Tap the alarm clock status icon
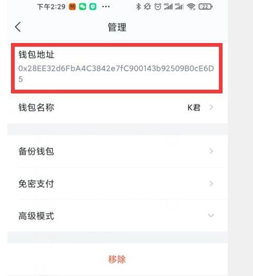This screenshot has height=276, width=253. point(158,7)
